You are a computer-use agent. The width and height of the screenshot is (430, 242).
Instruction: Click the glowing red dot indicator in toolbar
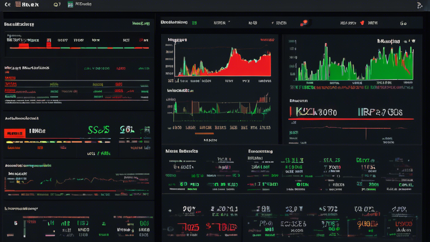pos(305,23)
